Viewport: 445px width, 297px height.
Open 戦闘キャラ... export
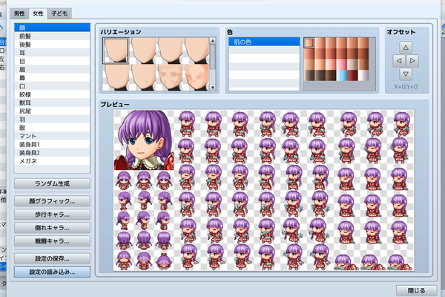click(x=52, y=241)
